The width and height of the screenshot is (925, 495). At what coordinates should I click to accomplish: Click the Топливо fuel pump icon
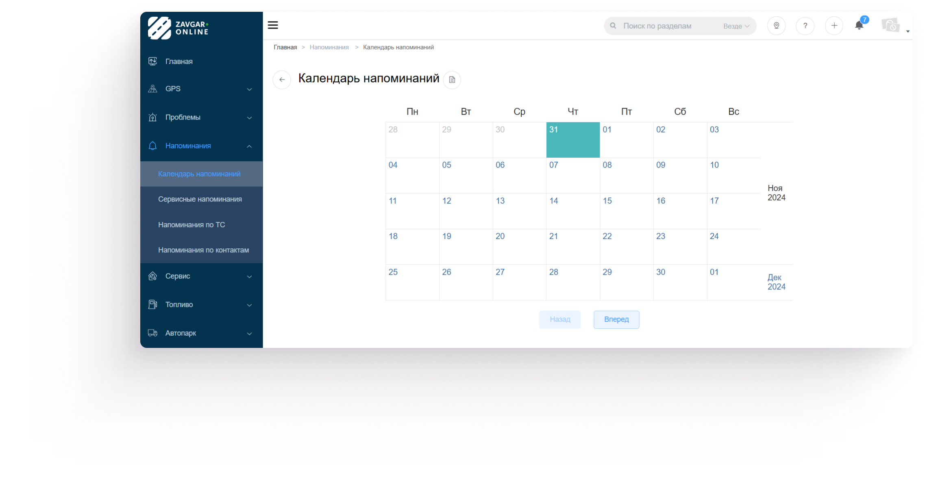click(152, 304)
